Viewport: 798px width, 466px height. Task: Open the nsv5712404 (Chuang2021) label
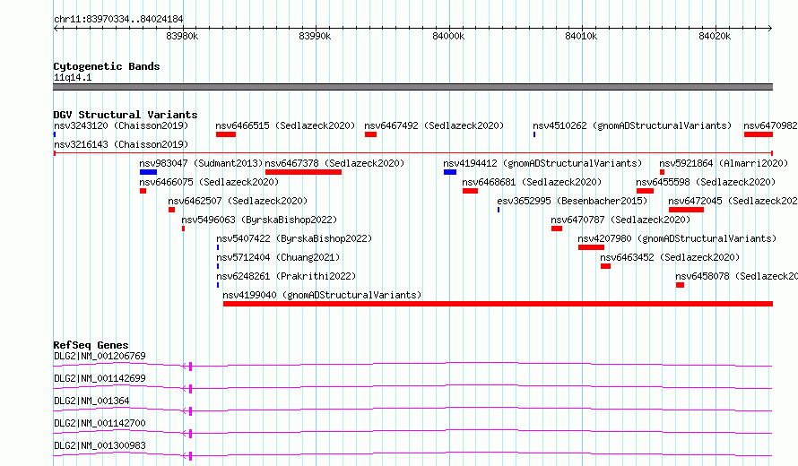click(x=278, y=257)
